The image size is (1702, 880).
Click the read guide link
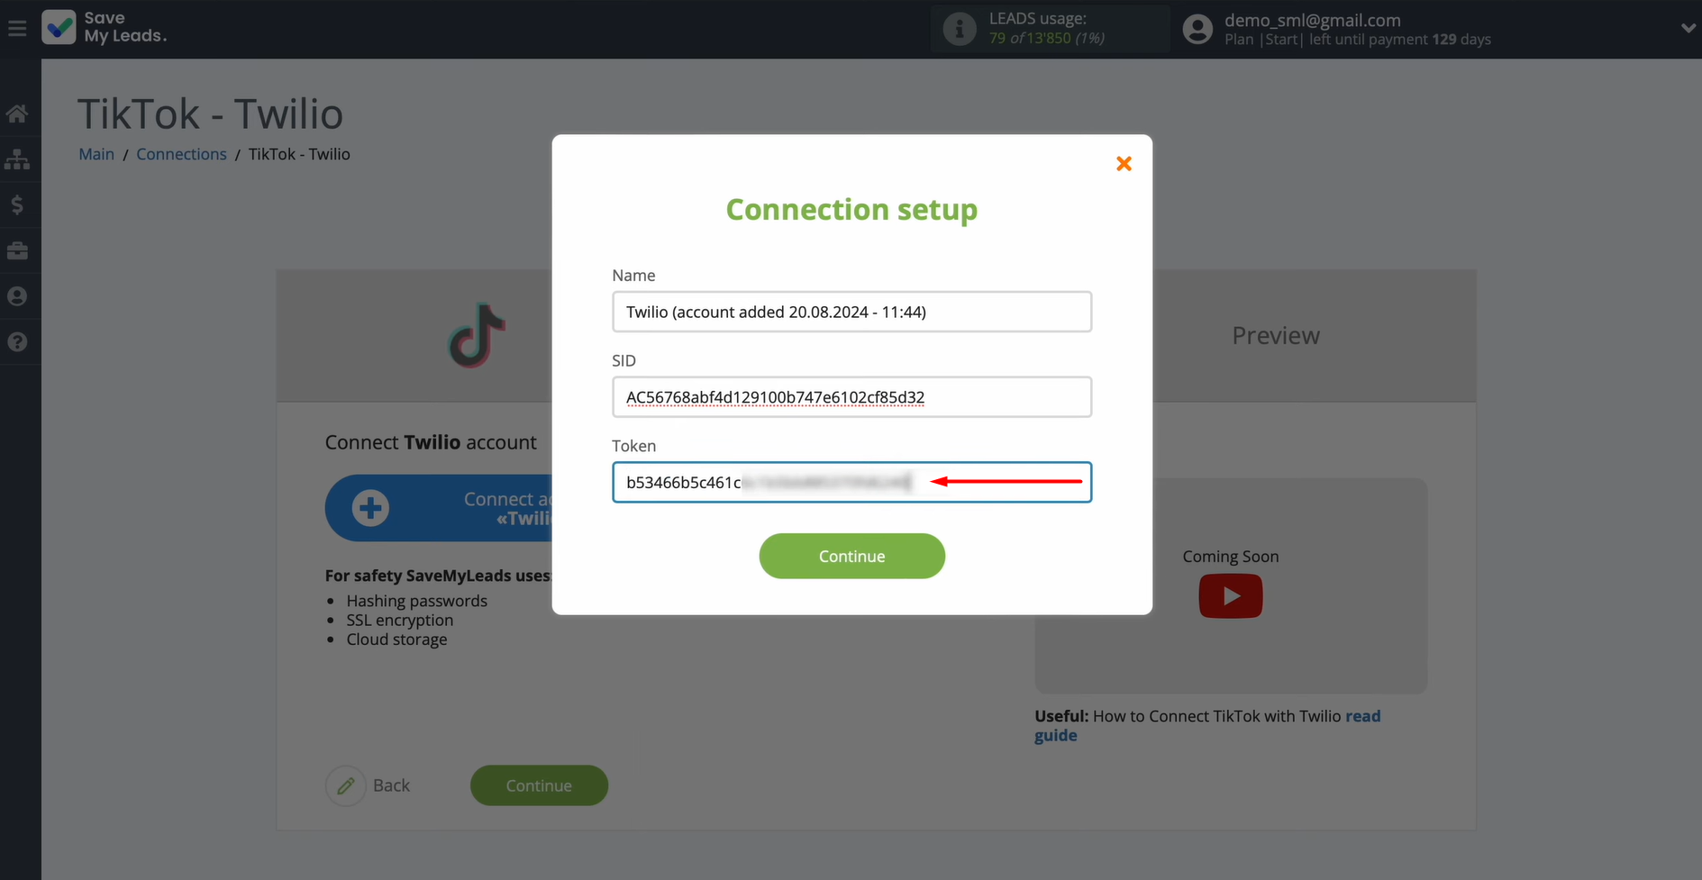click(1362, 716)
